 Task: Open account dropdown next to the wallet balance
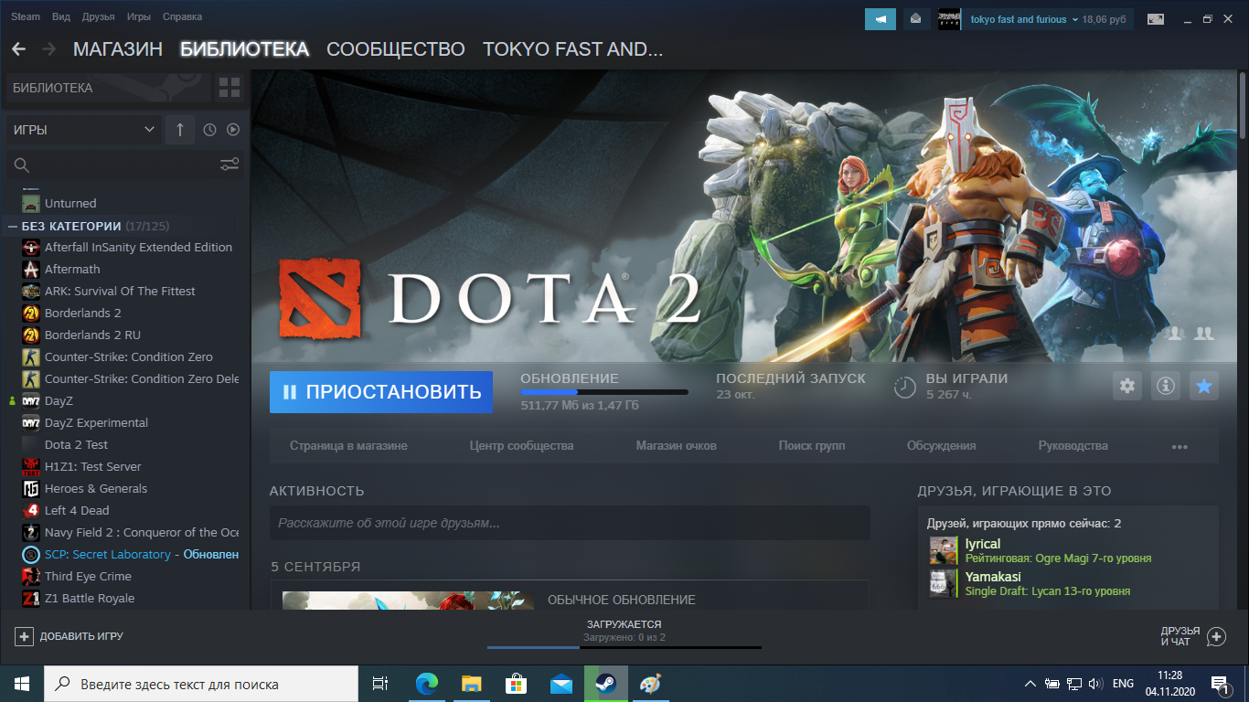point(1075,19)
